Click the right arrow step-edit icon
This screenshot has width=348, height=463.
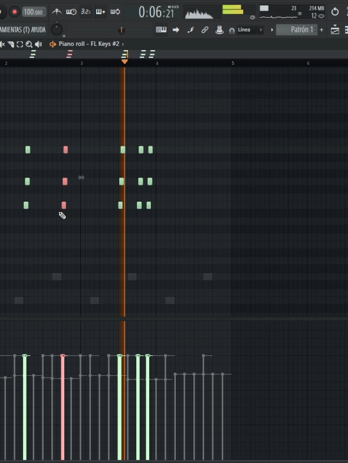pos(176,29)
